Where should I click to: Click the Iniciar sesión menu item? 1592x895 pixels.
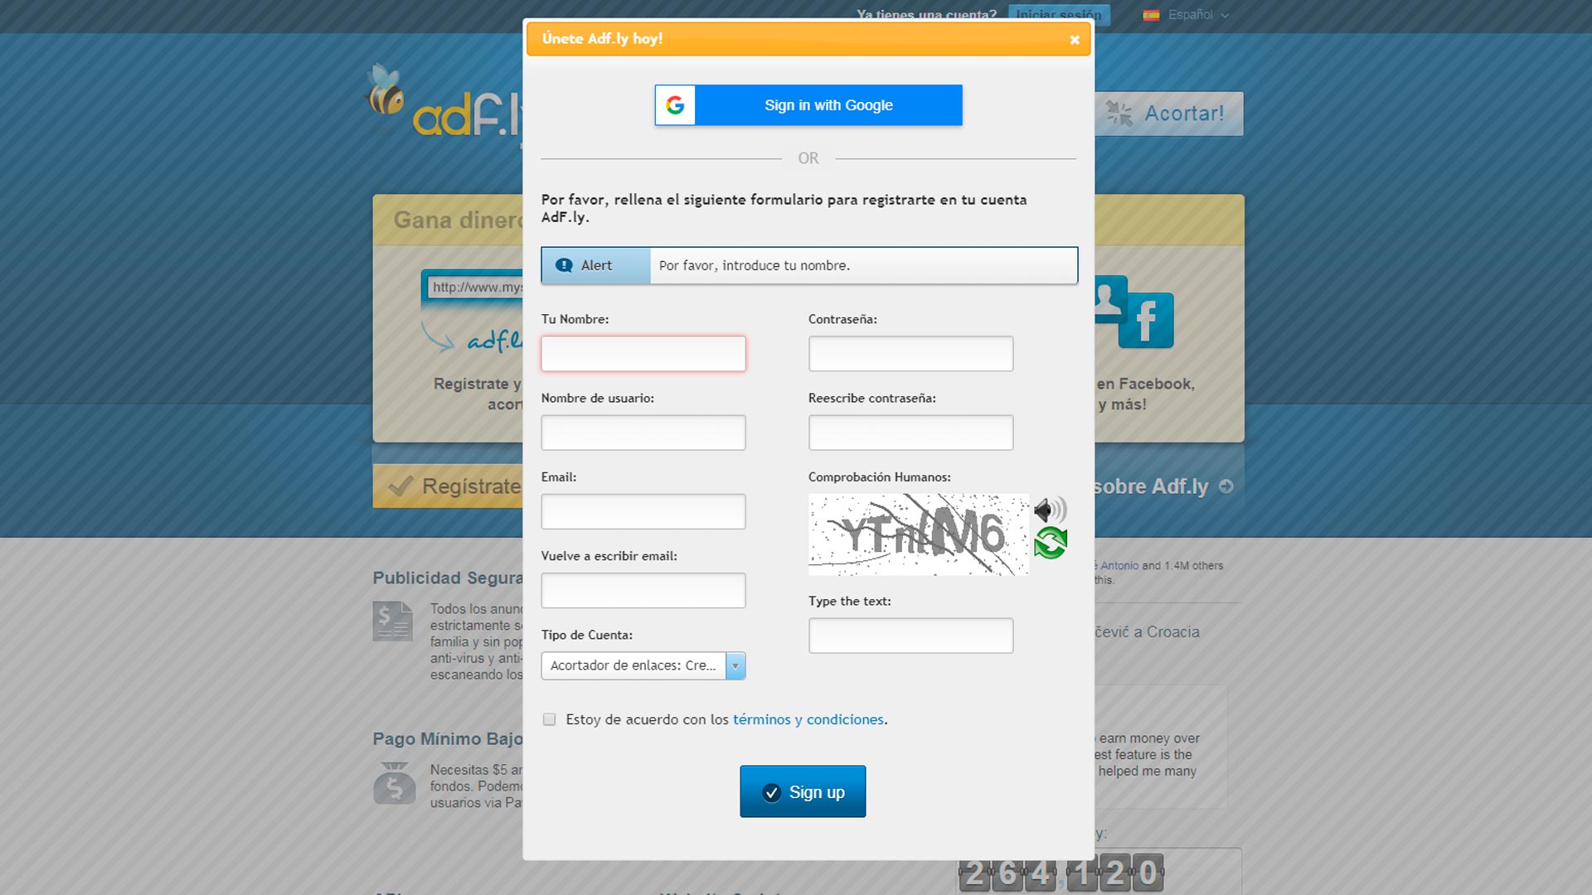point(1056,14)
